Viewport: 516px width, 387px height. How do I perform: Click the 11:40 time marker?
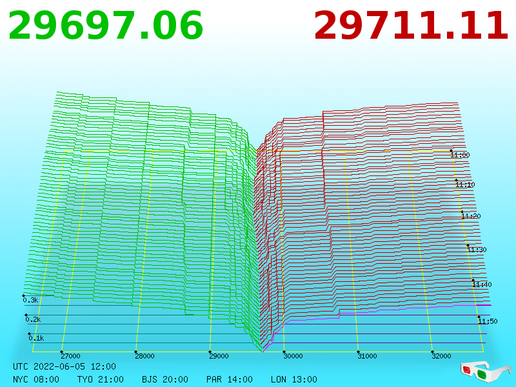[482, 284]
